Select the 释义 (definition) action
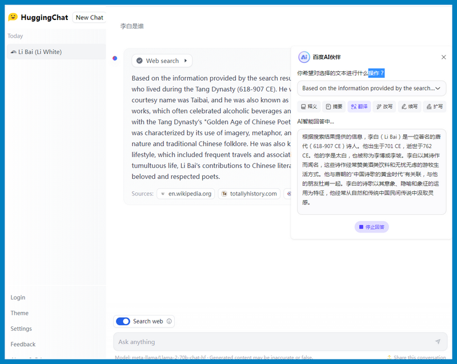This screenshot has height=364, width=457. click(x=309, y=107)
